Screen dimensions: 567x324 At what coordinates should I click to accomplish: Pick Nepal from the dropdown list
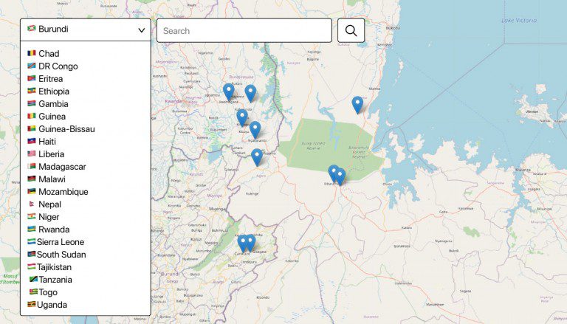coord(44,204)
